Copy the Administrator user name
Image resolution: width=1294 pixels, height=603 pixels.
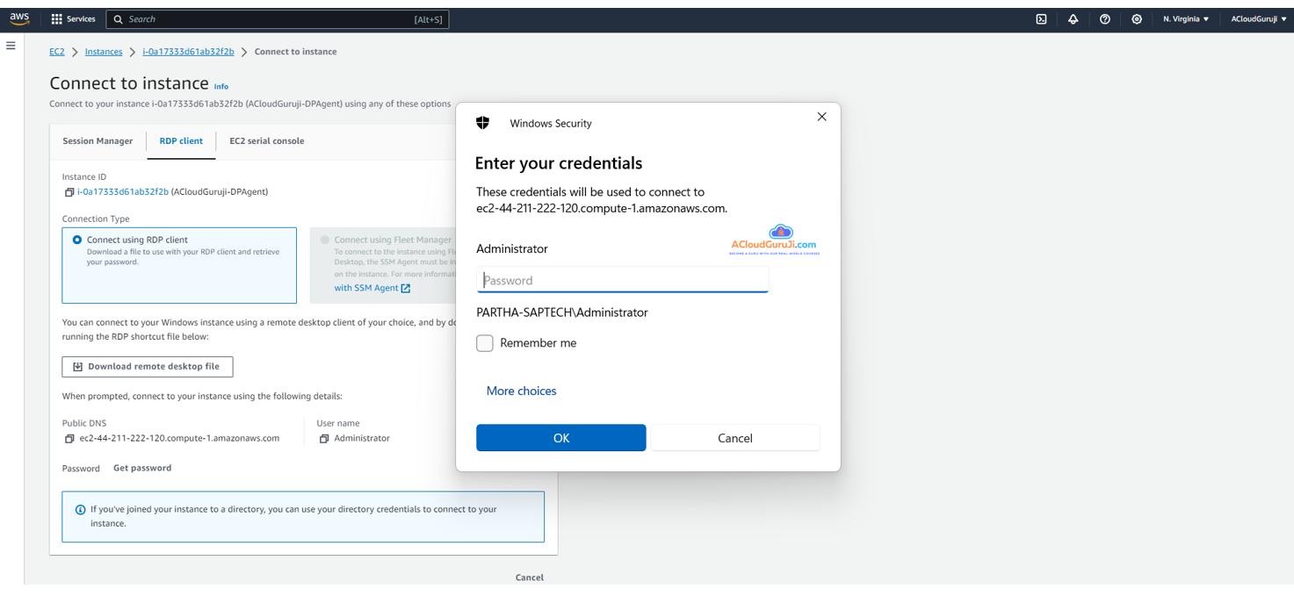click(x=324, y=439)
